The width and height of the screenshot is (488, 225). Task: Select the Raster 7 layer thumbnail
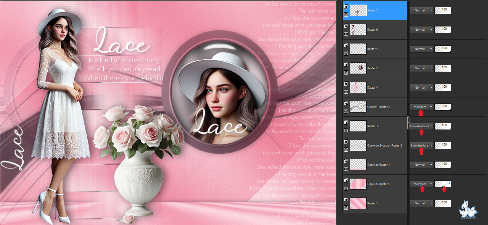(358, 10)
